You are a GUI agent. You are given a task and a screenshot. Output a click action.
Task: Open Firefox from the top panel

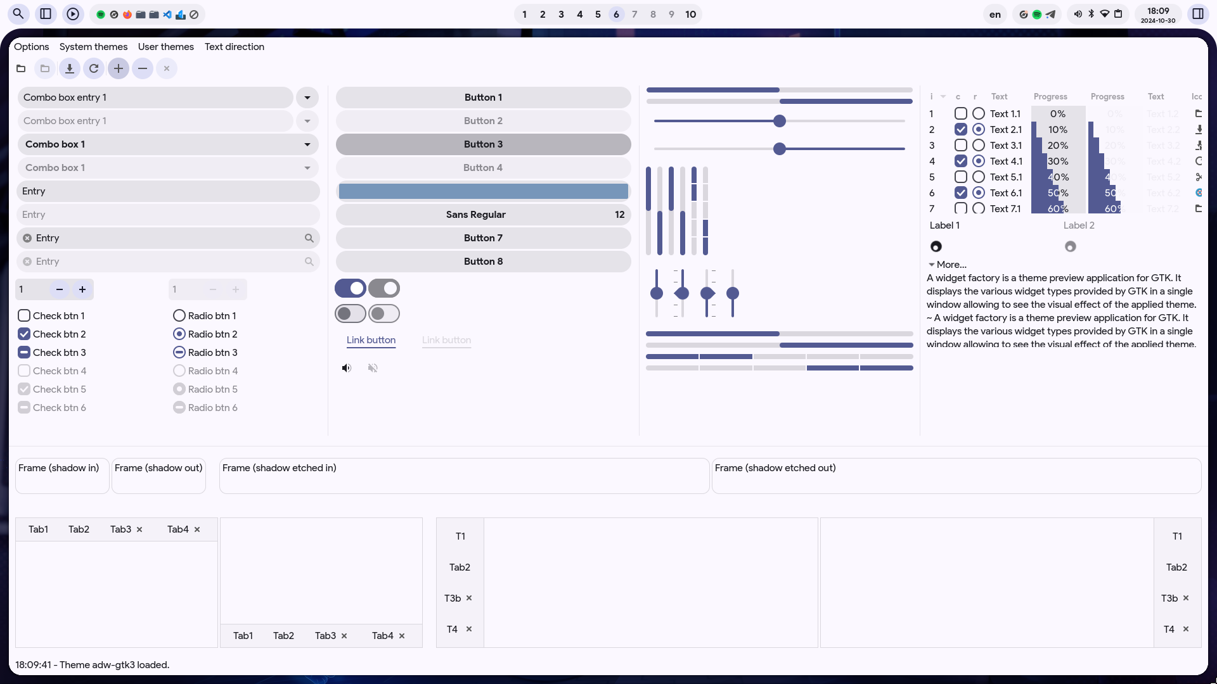[127, 15]
